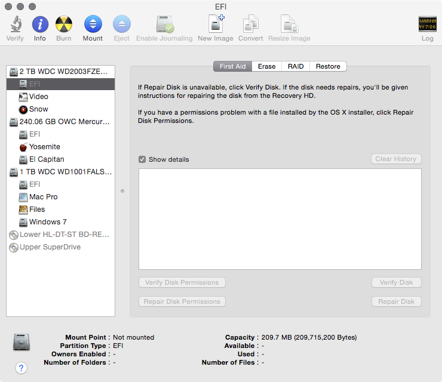Click the Repair Disk button

(x=397, y=301)
